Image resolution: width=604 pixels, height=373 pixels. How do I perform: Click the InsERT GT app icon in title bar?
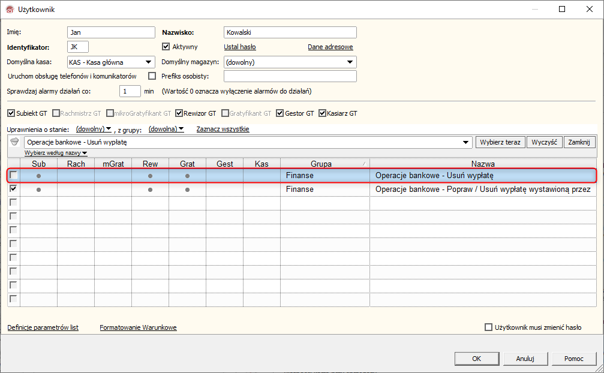point(10,9)
